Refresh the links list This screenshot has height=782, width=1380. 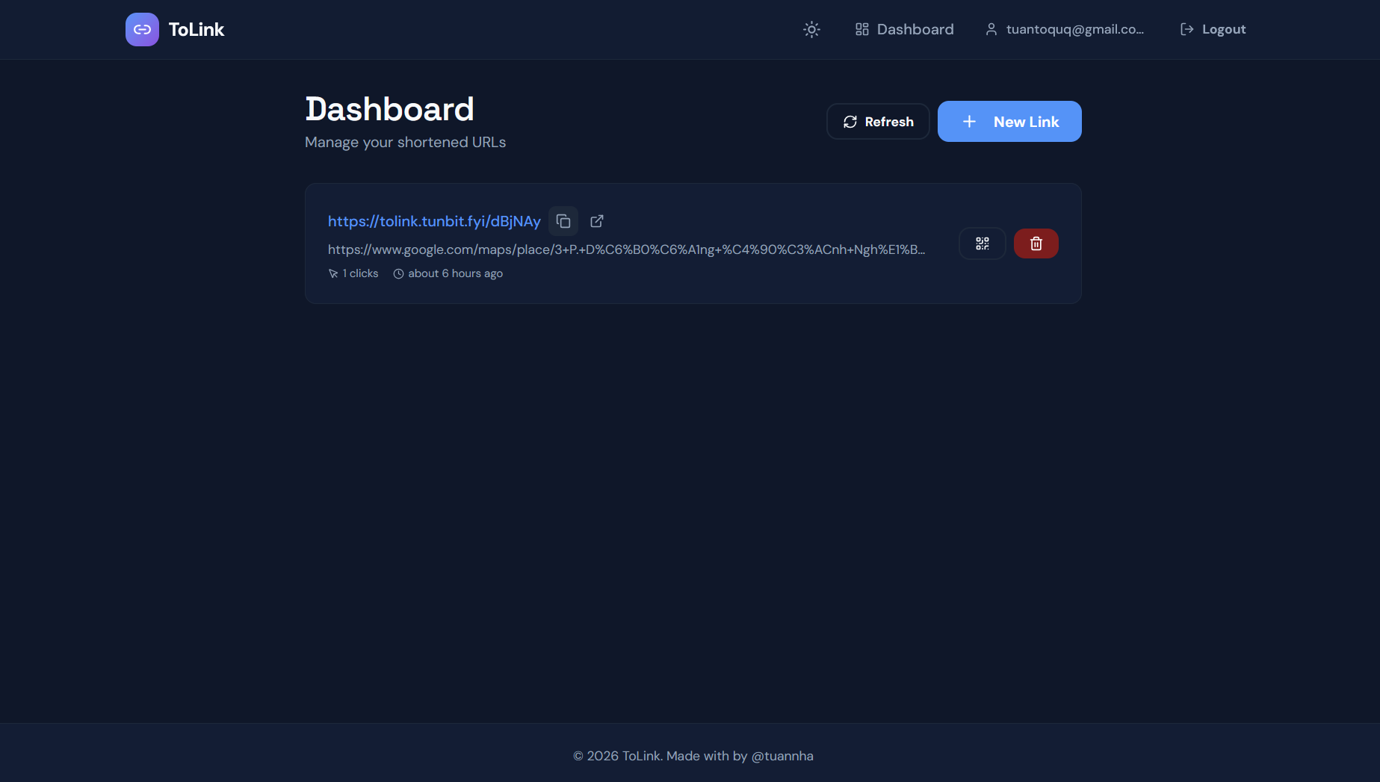tap(878, 122)
